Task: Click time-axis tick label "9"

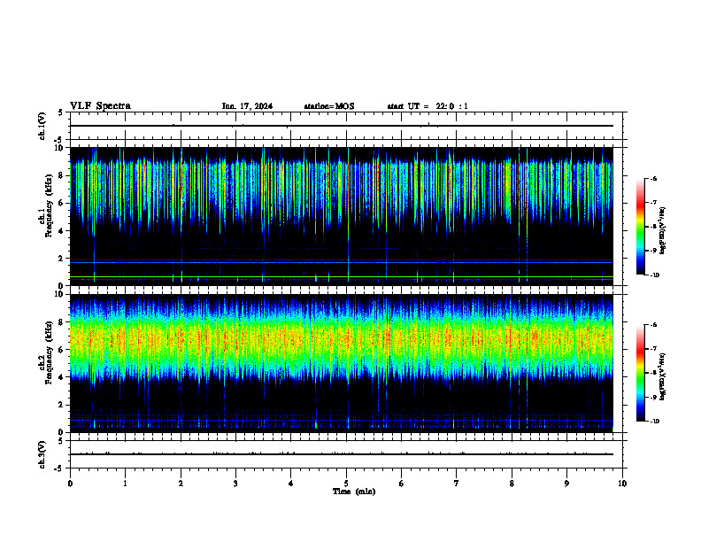Action: click(x=566, y=484)
